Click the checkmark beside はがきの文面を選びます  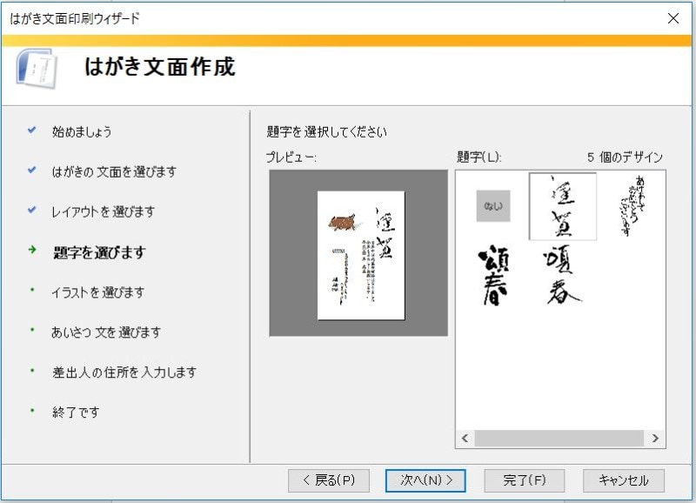click(32, 170)
